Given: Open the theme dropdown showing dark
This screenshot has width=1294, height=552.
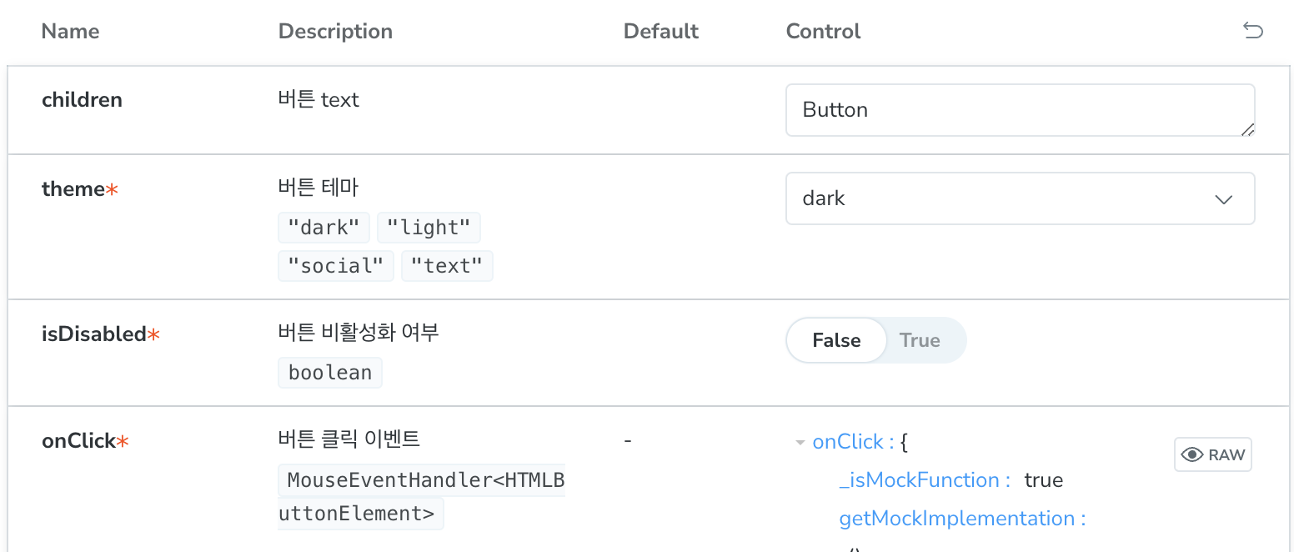Looking at the screenshot, I should click(x=1020, y=198).
